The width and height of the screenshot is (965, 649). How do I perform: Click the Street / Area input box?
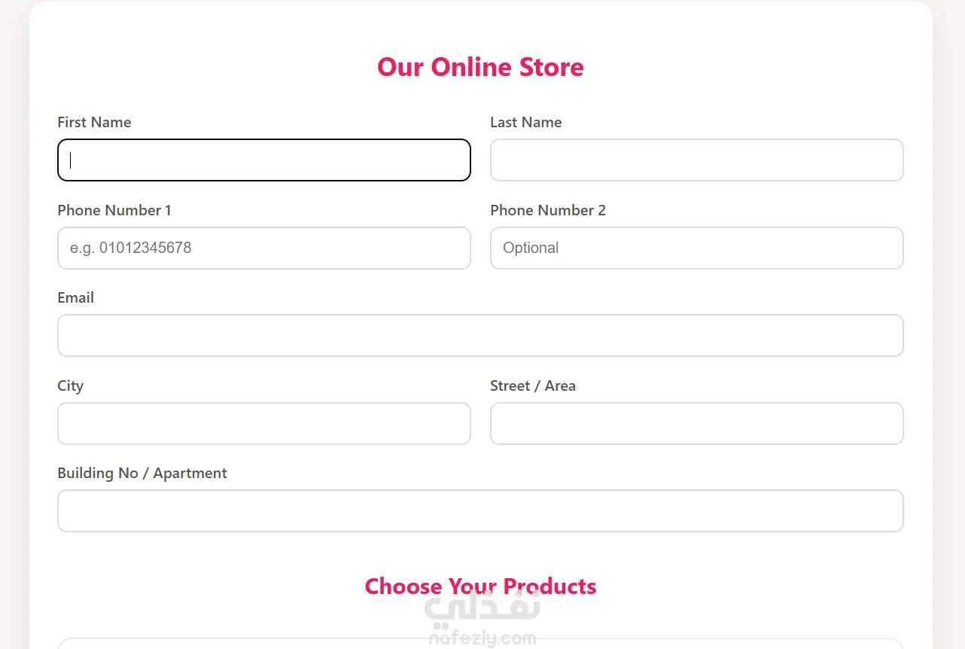click(696, 423)
